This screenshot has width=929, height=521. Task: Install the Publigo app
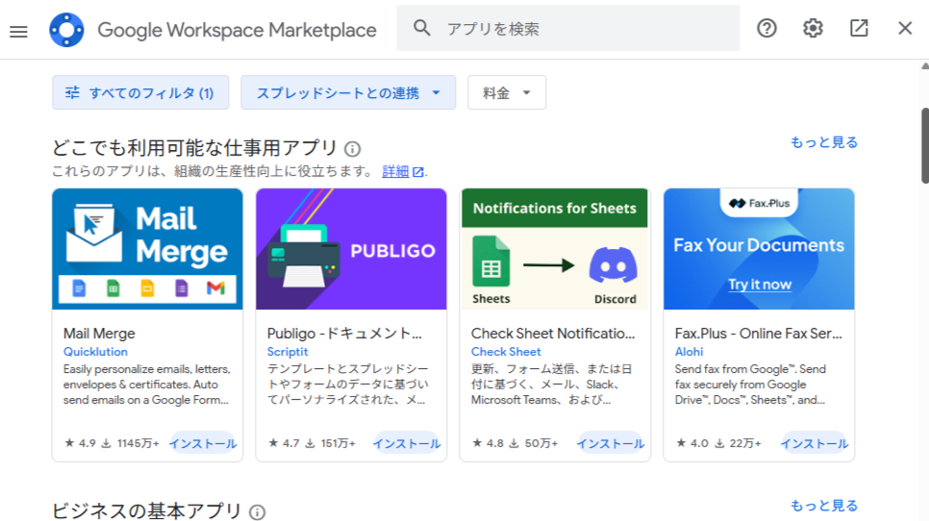(407, 443)
